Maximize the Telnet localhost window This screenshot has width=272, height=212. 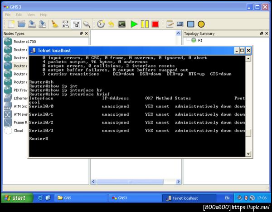(243, 51)
